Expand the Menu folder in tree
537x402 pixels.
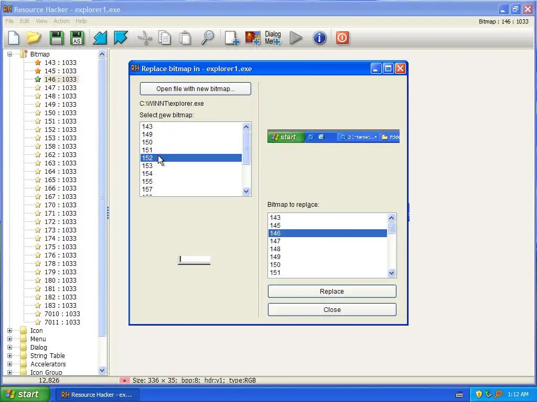coord(9,339)
